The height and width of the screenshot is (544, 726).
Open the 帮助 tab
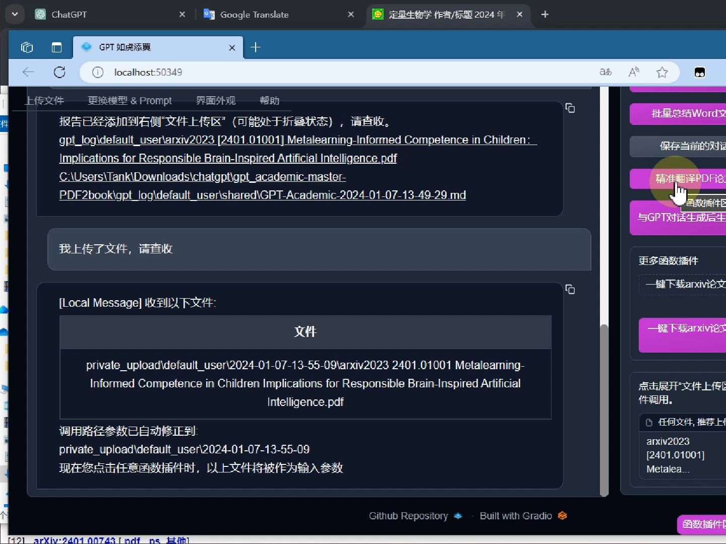point(269,100)
